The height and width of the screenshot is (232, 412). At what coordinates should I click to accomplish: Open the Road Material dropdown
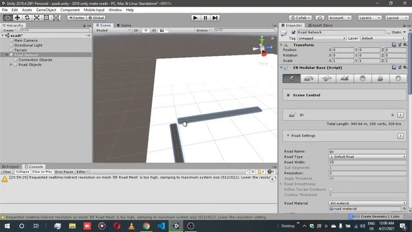click(x=368, y=203)
